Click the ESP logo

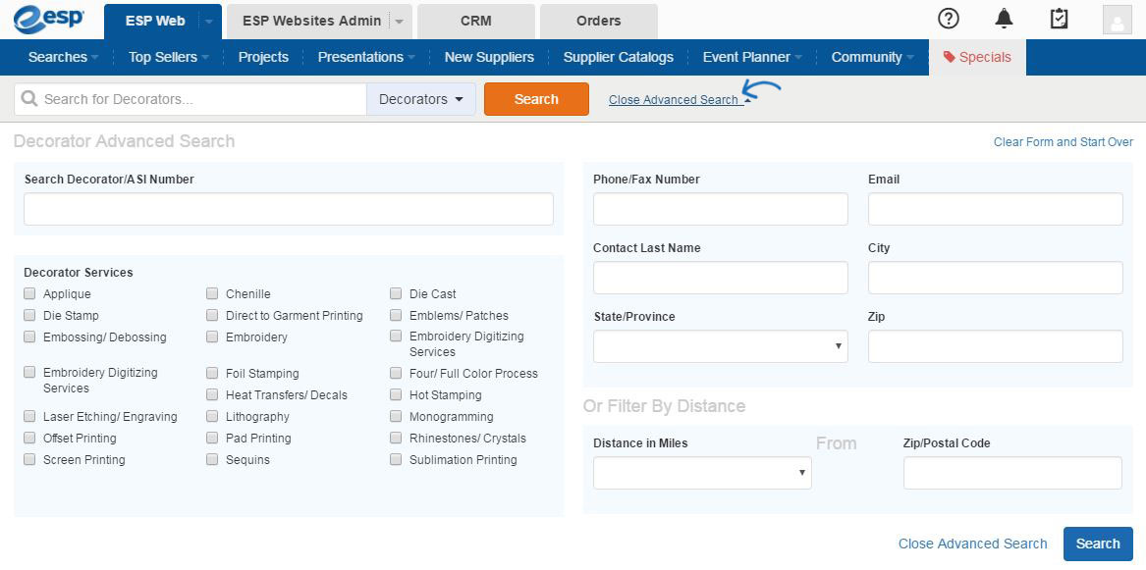pos(49,20)
